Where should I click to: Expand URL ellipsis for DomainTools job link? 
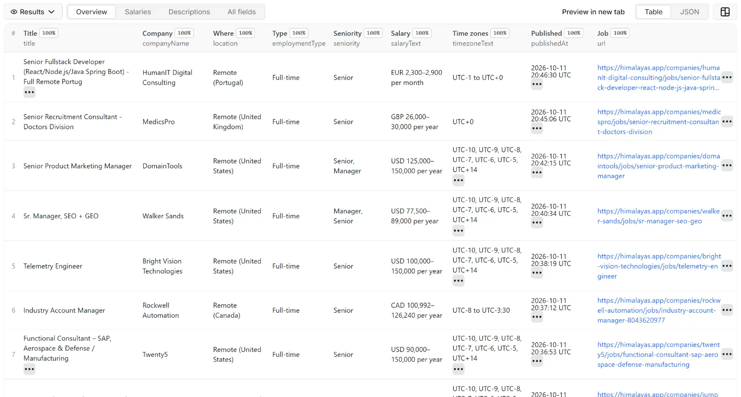click(727, 165)
